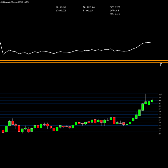The height and width of the screenshot is (168, 168).
Task: Click the 94 price axis label
Action: 160,103
